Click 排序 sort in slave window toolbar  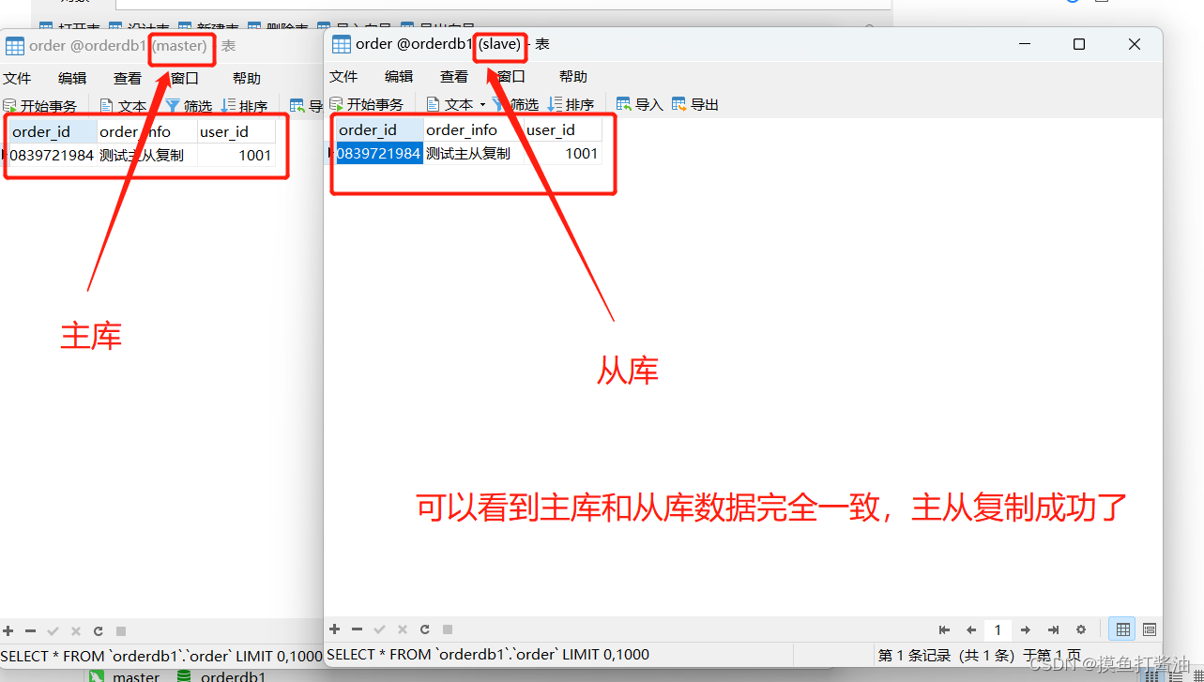click(572, 104)
